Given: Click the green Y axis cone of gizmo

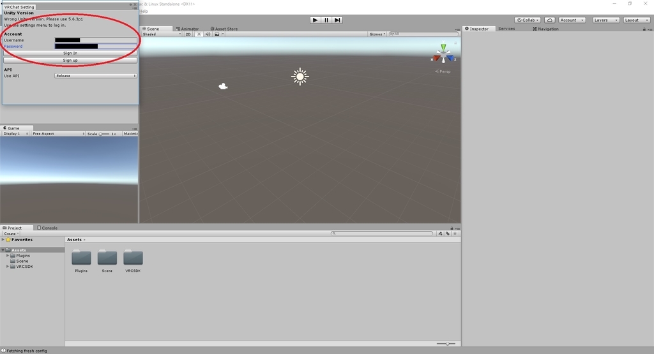Looking at the screenshot, I should click(443, 47).
